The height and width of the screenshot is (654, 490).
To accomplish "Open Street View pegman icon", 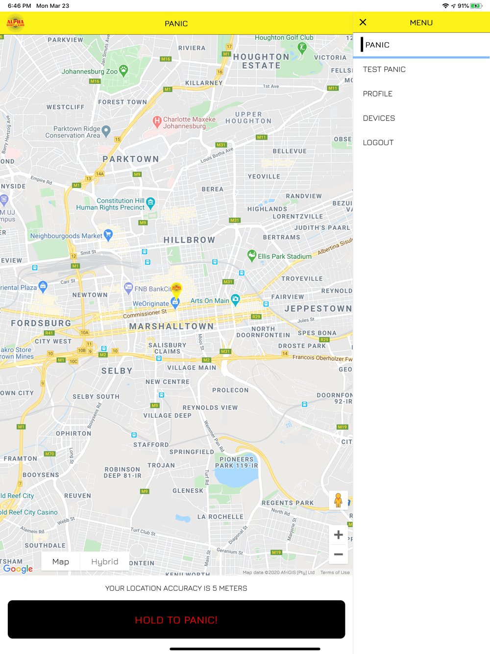I will [338, 501].
